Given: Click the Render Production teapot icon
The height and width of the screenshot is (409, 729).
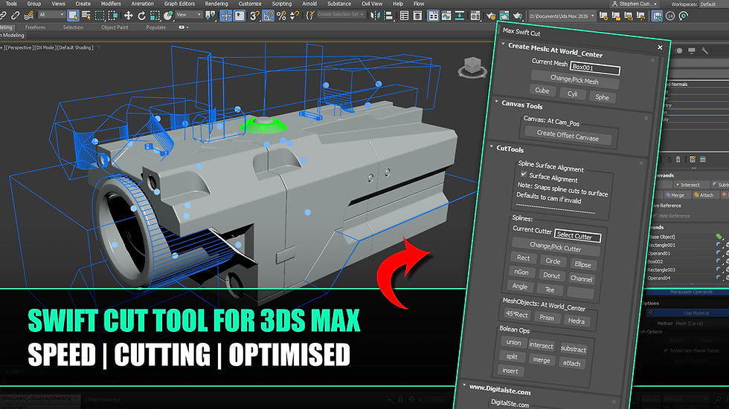Looking at the screenshot, I should click(x=517, y=16).
